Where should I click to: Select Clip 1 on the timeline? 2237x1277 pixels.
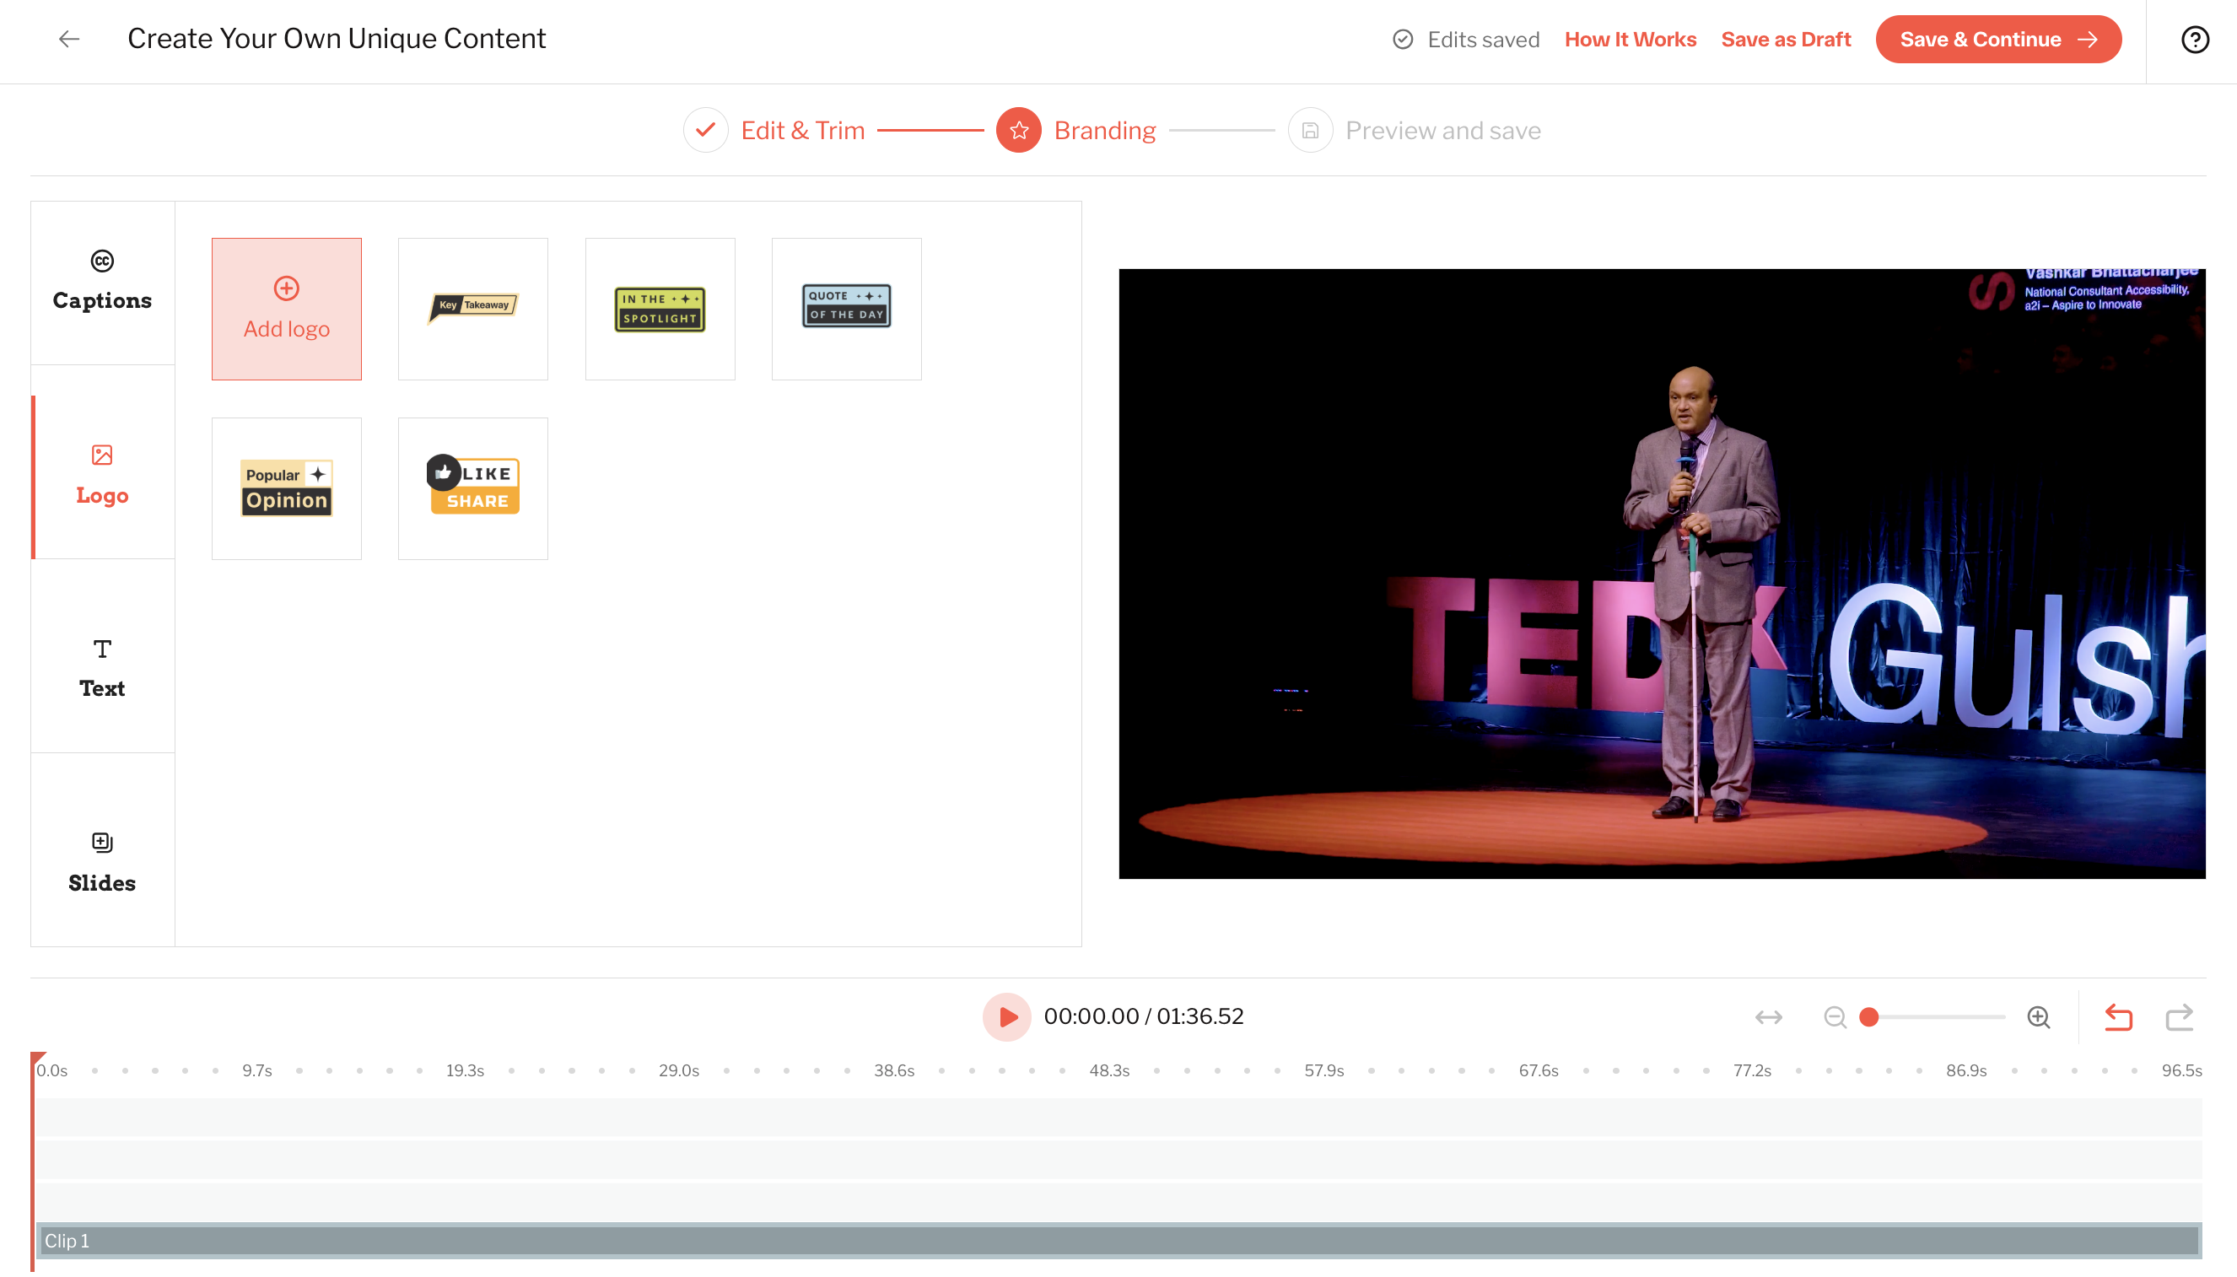click(1118, 1241)
